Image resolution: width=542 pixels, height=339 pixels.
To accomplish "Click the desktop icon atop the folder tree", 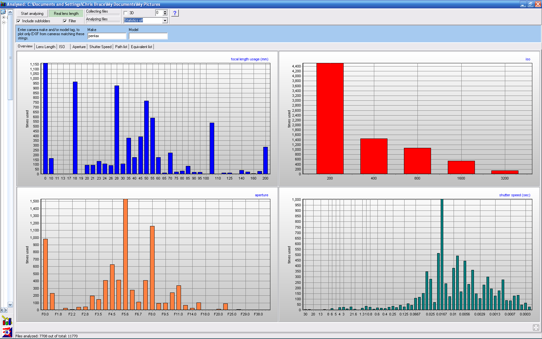I will pos(4,12).
